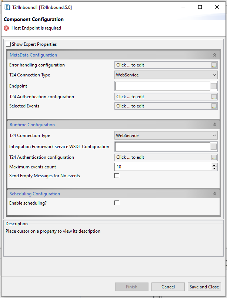Focus the Integration Framework service WSDL Configuration field

click(163, 147)
